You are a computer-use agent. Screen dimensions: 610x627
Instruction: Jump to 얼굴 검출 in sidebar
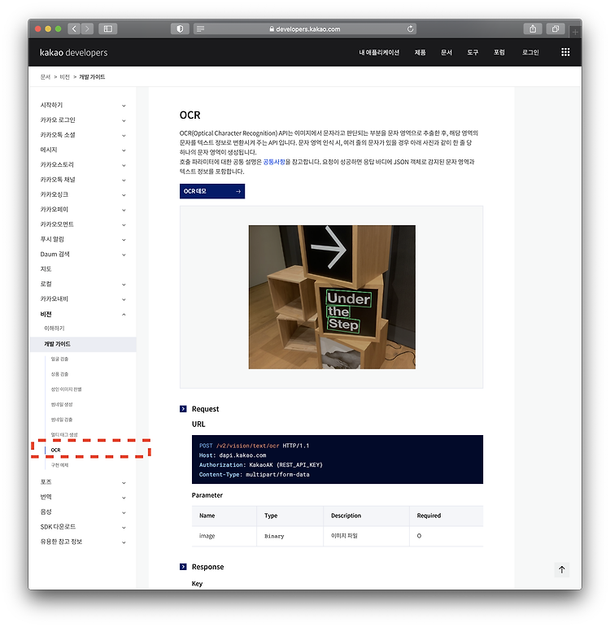pos(59,359)
